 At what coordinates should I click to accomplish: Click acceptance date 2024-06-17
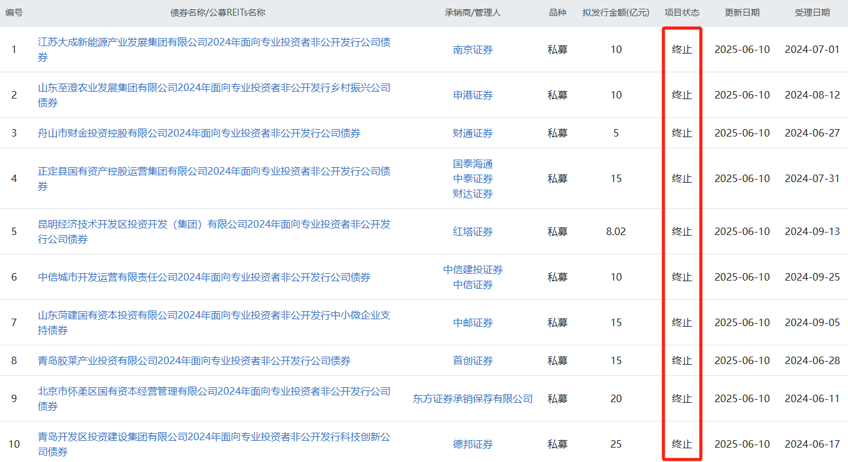point(812,444)
